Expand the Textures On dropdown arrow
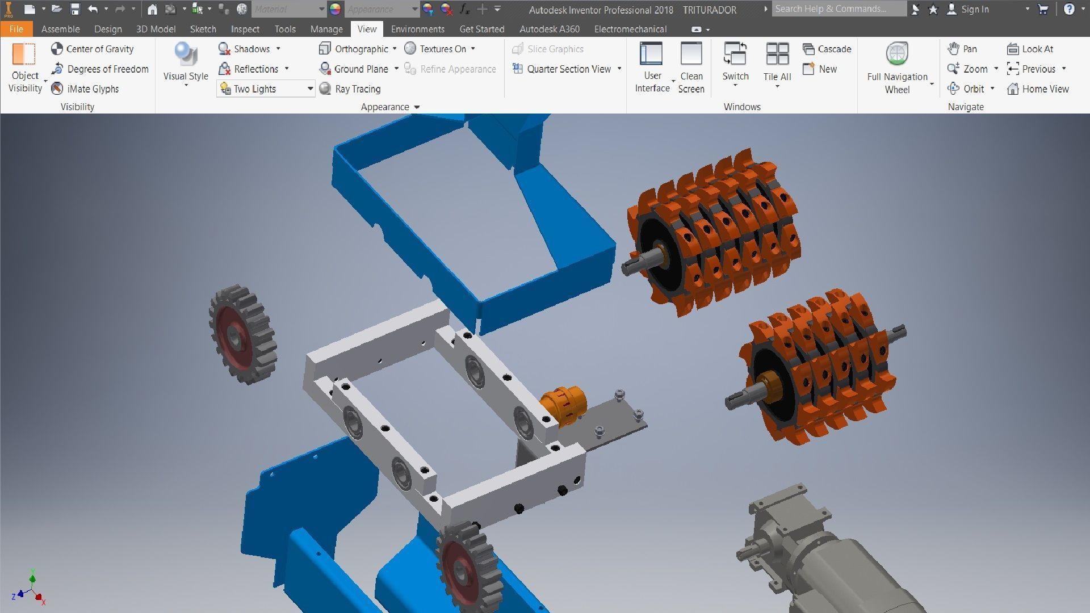This screenshot has width=1090, height=613. [x=473, y=49]
